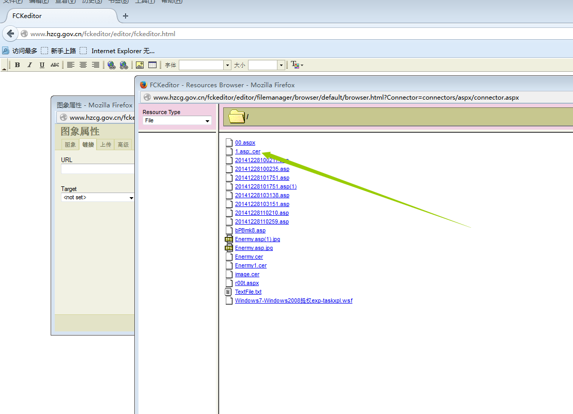Click the file icon beside image.cer
Viewport: 573px width, 414px height.
(229, 274)
